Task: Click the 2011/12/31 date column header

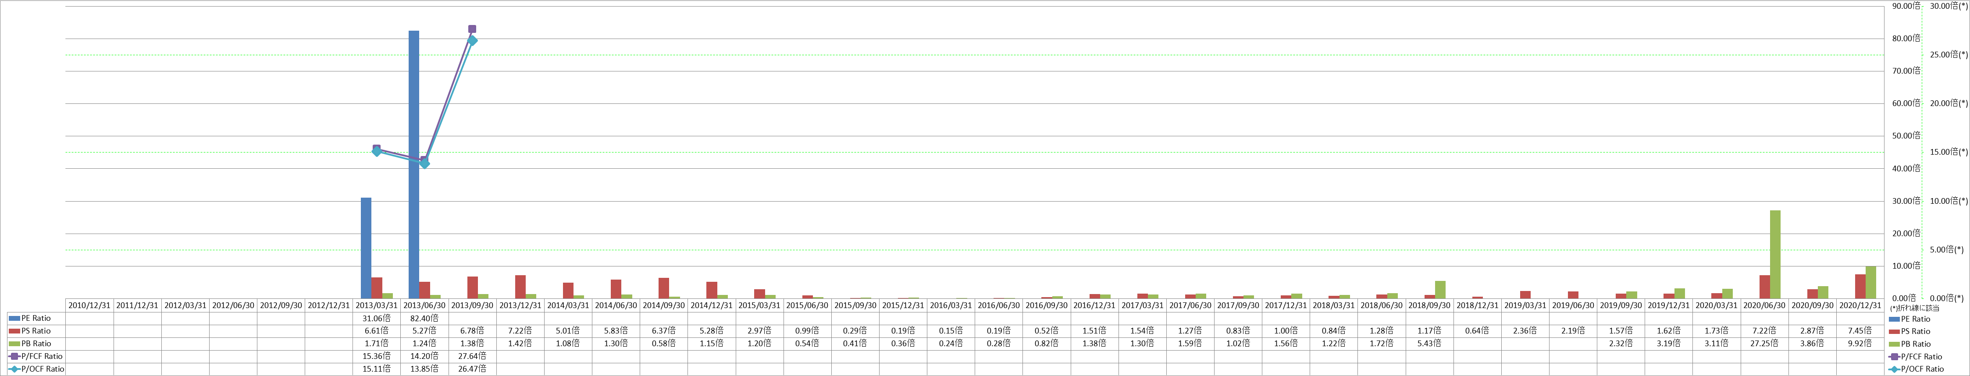Action: point(138,305)
